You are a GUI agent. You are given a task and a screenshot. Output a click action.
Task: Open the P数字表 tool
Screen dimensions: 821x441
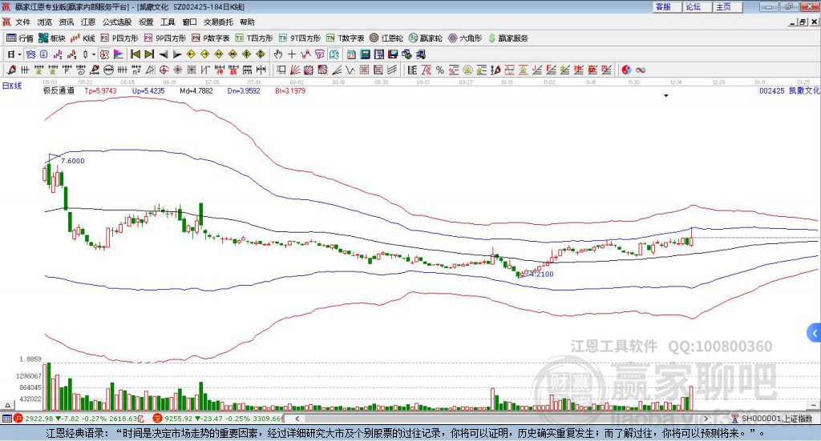tap(211, 38)
